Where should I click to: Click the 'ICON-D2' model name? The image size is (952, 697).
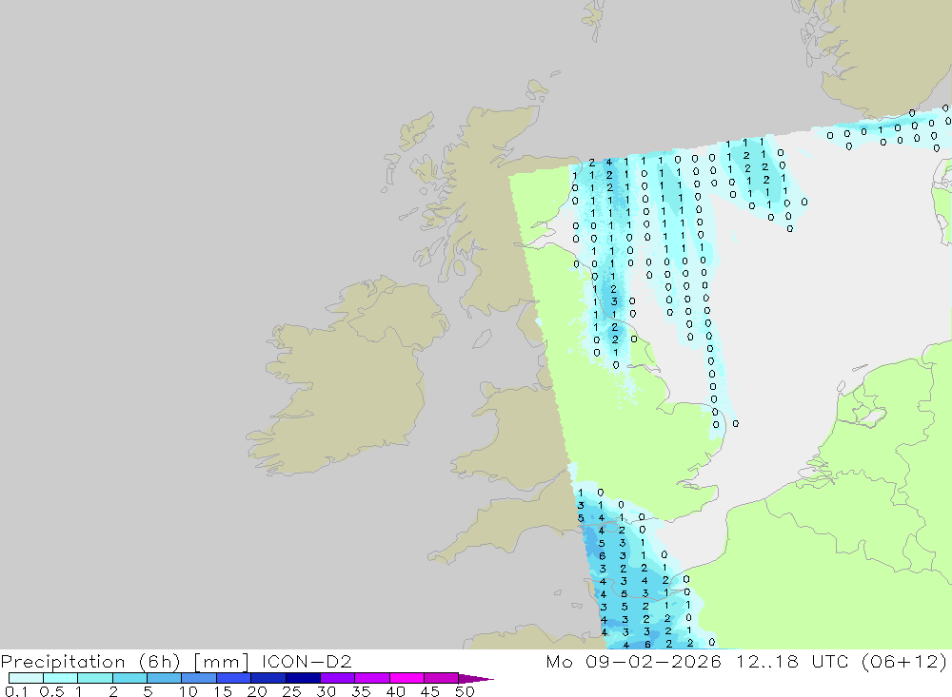coord(307,661)
